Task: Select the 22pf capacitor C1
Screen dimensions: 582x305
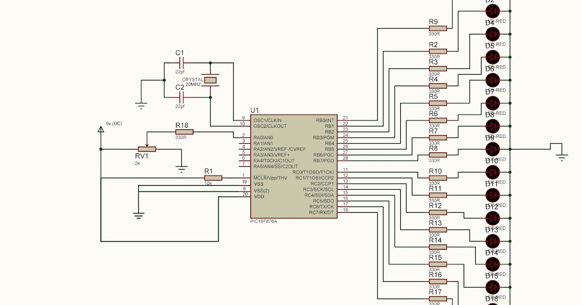Action: (x=182, y=62)
